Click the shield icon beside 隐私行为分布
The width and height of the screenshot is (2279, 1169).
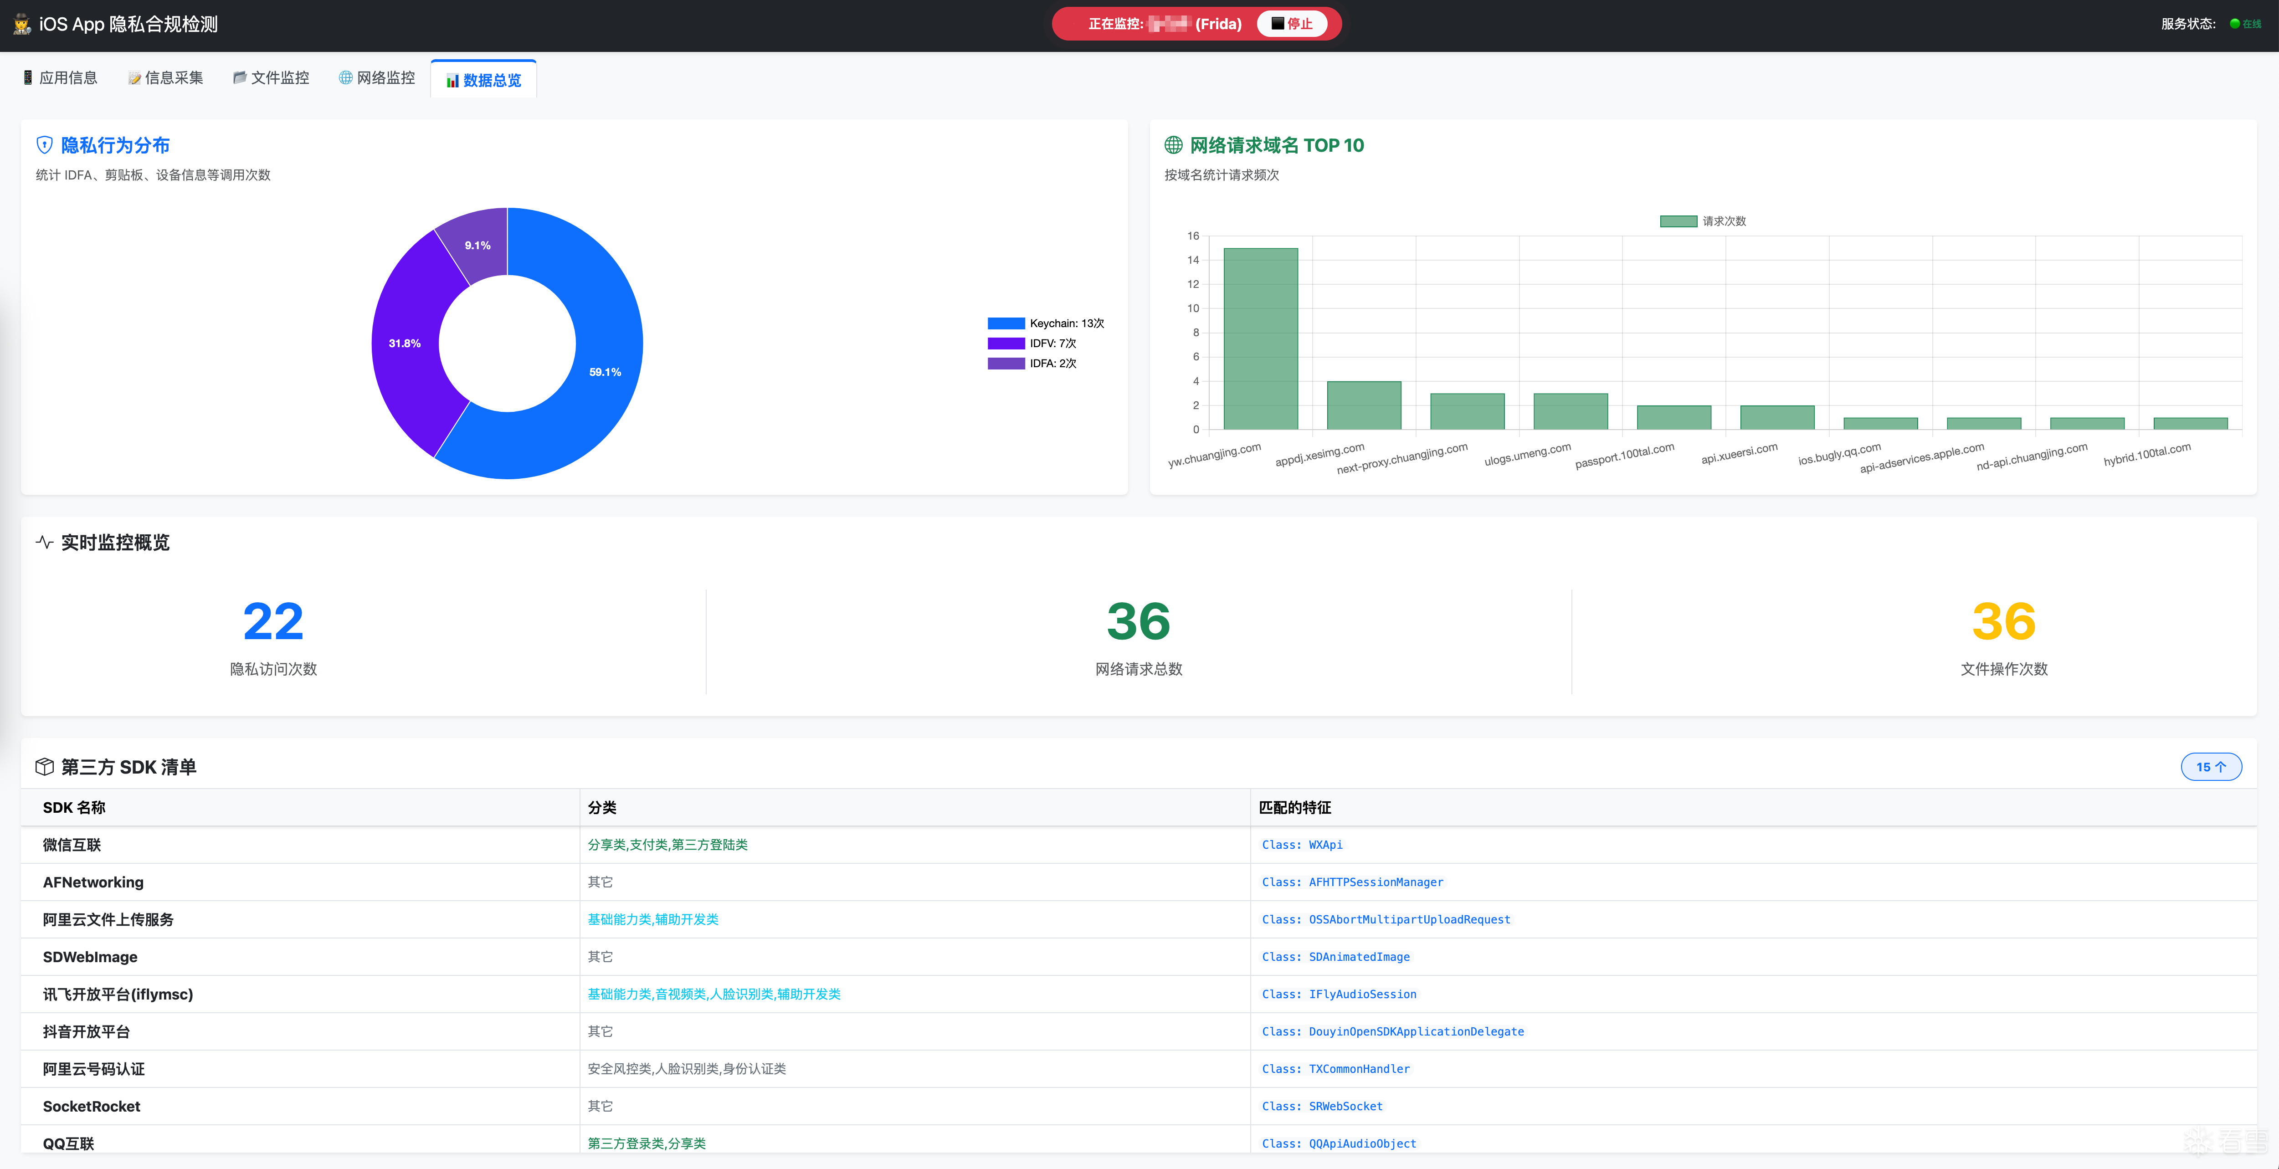point(44,145)
